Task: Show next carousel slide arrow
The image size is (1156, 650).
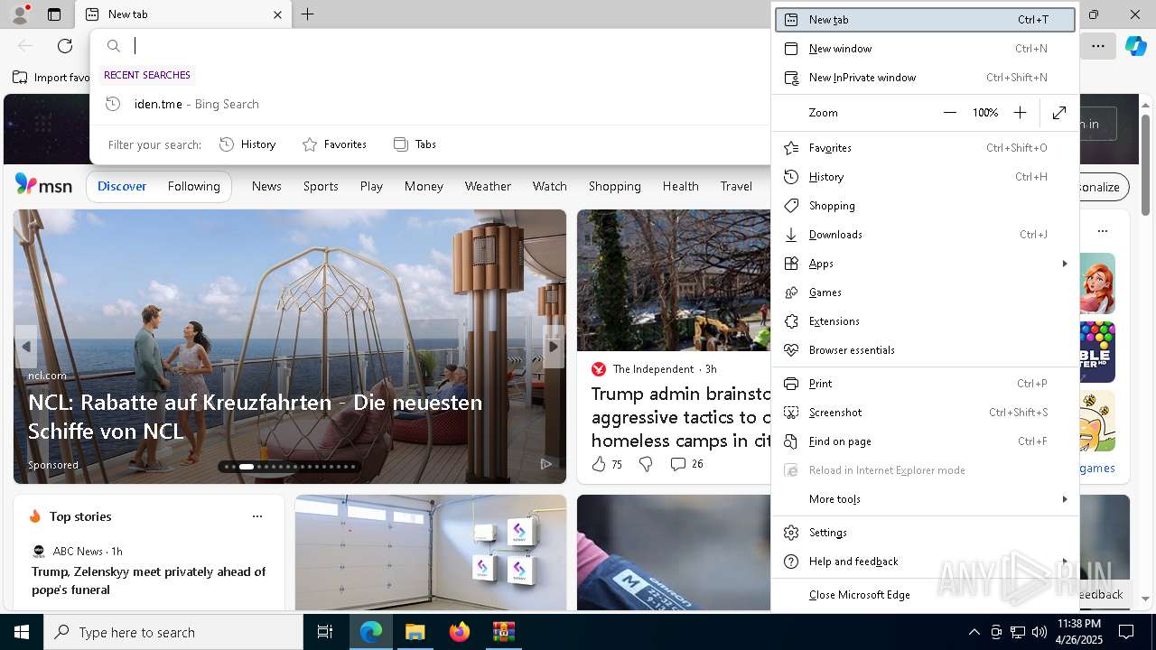Action: tap(554, 346)
